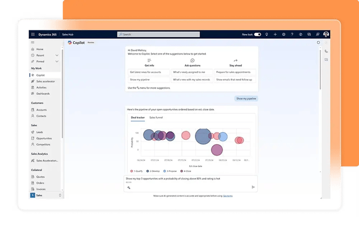The width and height of the screenshot is (359, 229).
Task: Open the See terms link
Action: click(x=228, y=196)
